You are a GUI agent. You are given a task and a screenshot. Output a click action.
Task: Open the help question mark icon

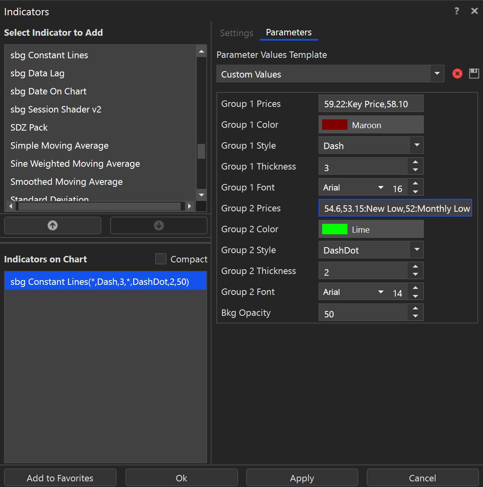click(456, 11)
